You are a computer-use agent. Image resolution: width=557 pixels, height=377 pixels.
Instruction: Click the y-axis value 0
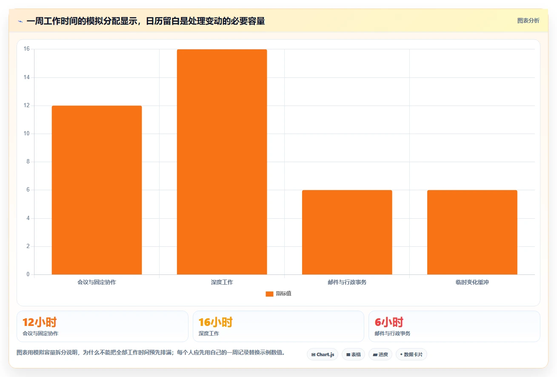(28, 274)
